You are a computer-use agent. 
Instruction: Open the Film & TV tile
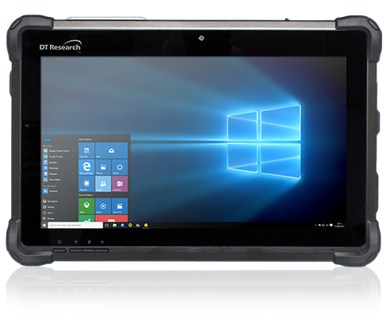pyautogui.click(x=120, y=206)
